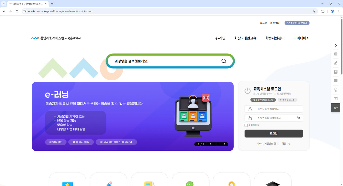Viewport: 343px width, 186px height.
Task: Click the 중앙사회서비스원 교육홈페이지 logo
Action: 56,38
